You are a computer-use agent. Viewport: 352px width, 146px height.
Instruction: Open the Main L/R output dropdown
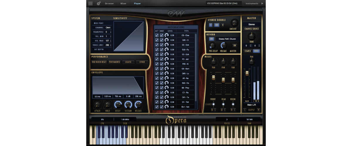(251, 104)
